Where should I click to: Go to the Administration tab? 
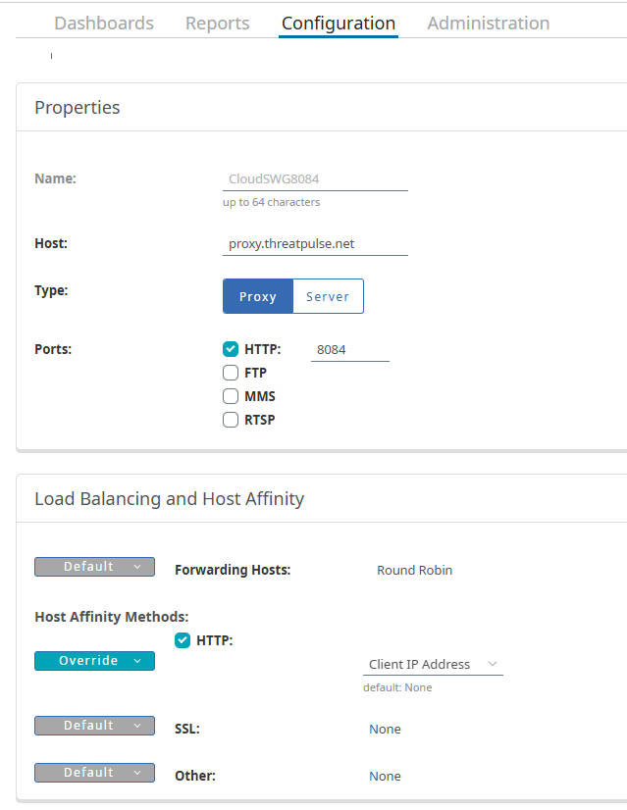click(489, 24)
